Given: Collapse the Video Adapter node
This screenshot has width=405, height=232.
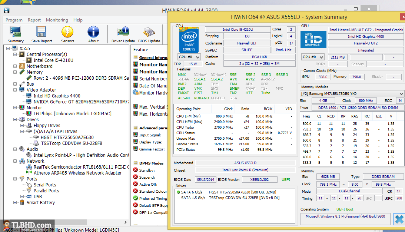Looking at the screenshot, I should tap(15, 90).
